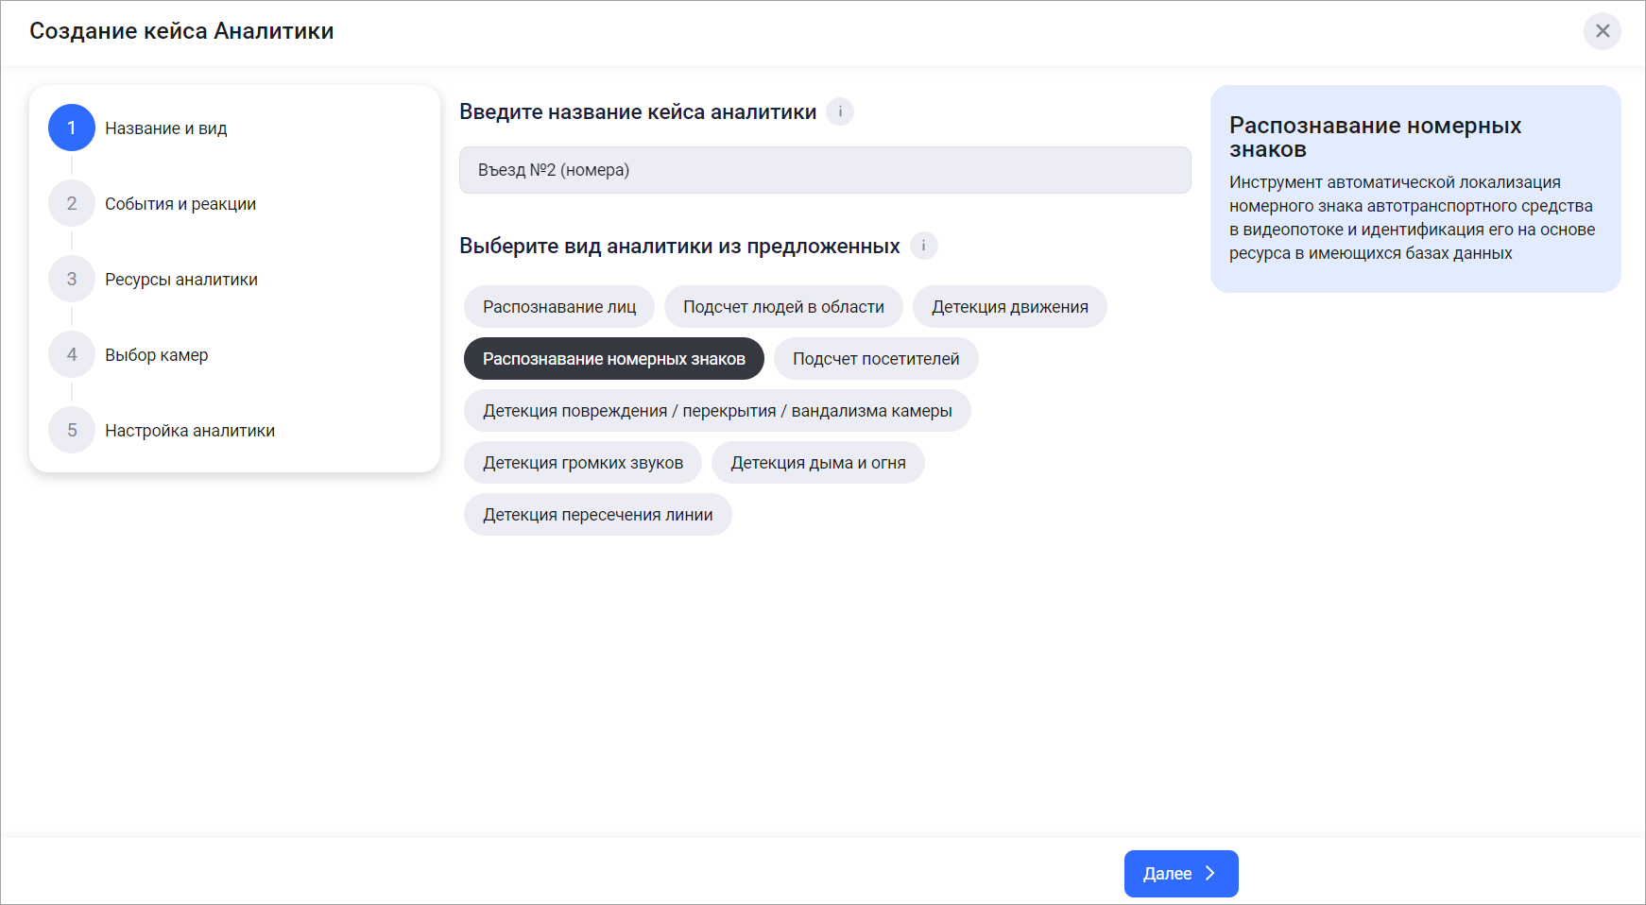Image resolution: width=1646 pixels, height=905 pixels.
Task: Select Распознавание лиц analytics type
Action: tap(559, 307)
